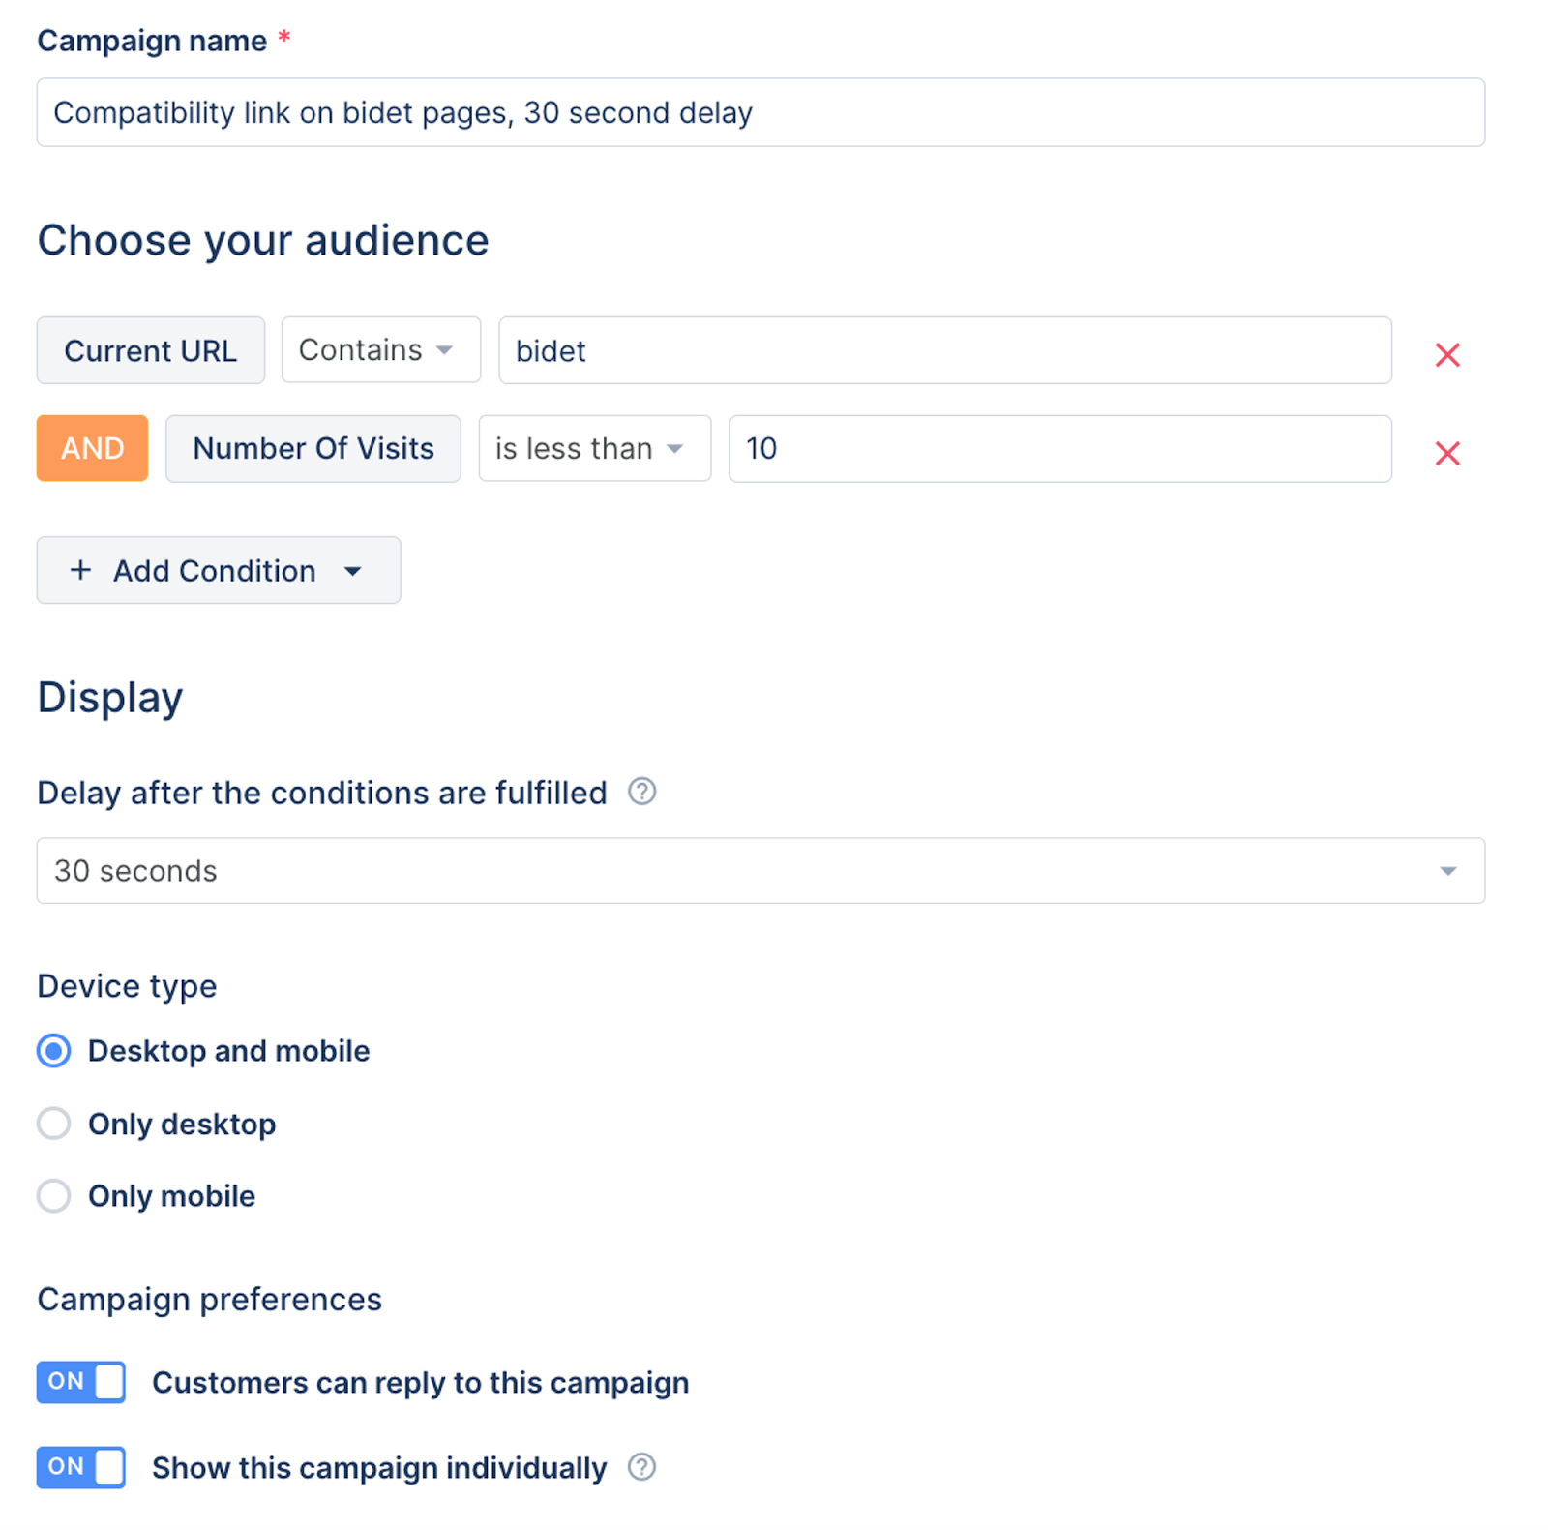This screenshot has width=1548, height=1530.
Task: Open help for Show this campaign individually
Action: 641,1467
